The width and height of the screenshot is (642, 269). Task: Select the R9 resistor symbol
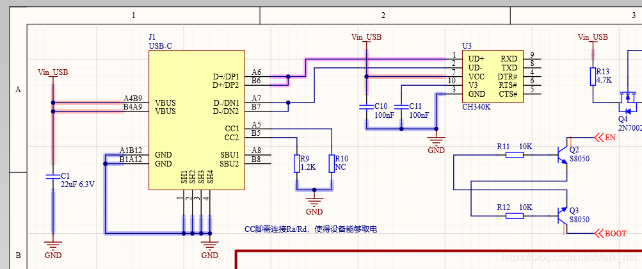click(x=297, y=163)
